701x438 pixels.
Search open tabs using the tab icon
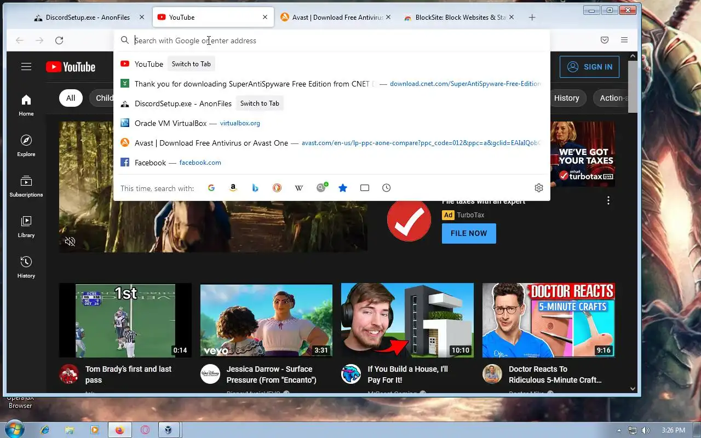coord(365,188)
